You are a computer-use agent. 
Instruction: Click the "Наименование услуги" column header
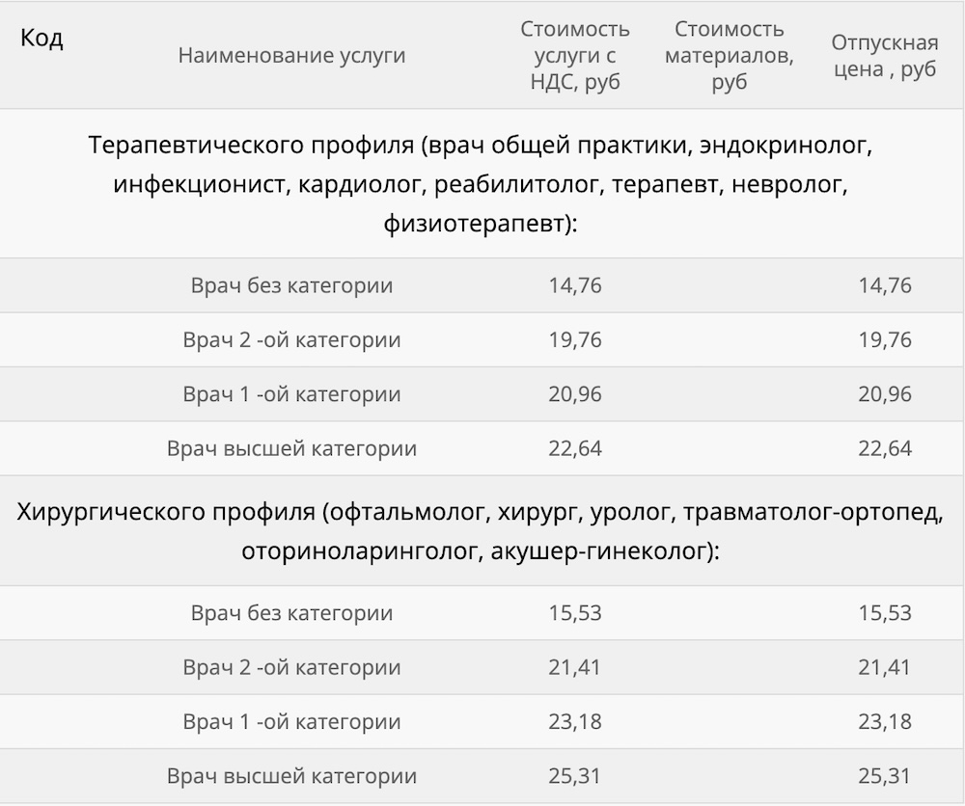[291, 56]
